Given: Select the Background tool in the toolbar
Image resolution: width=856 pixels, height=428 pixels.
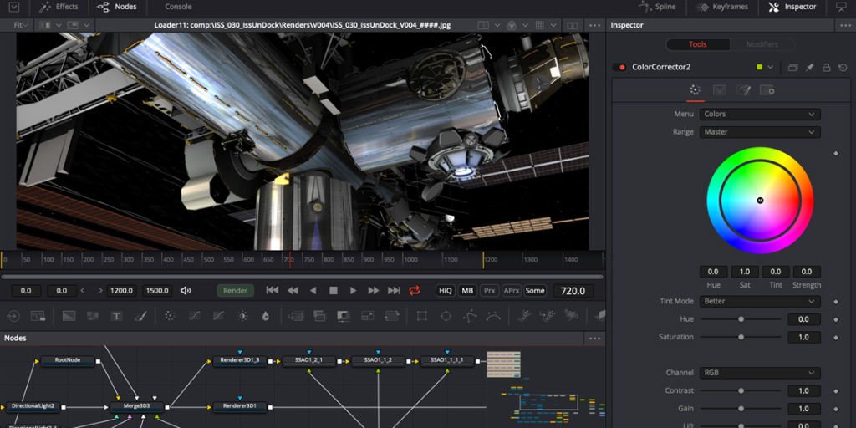Looking at the screenshot, I should (x=69, y=315).
